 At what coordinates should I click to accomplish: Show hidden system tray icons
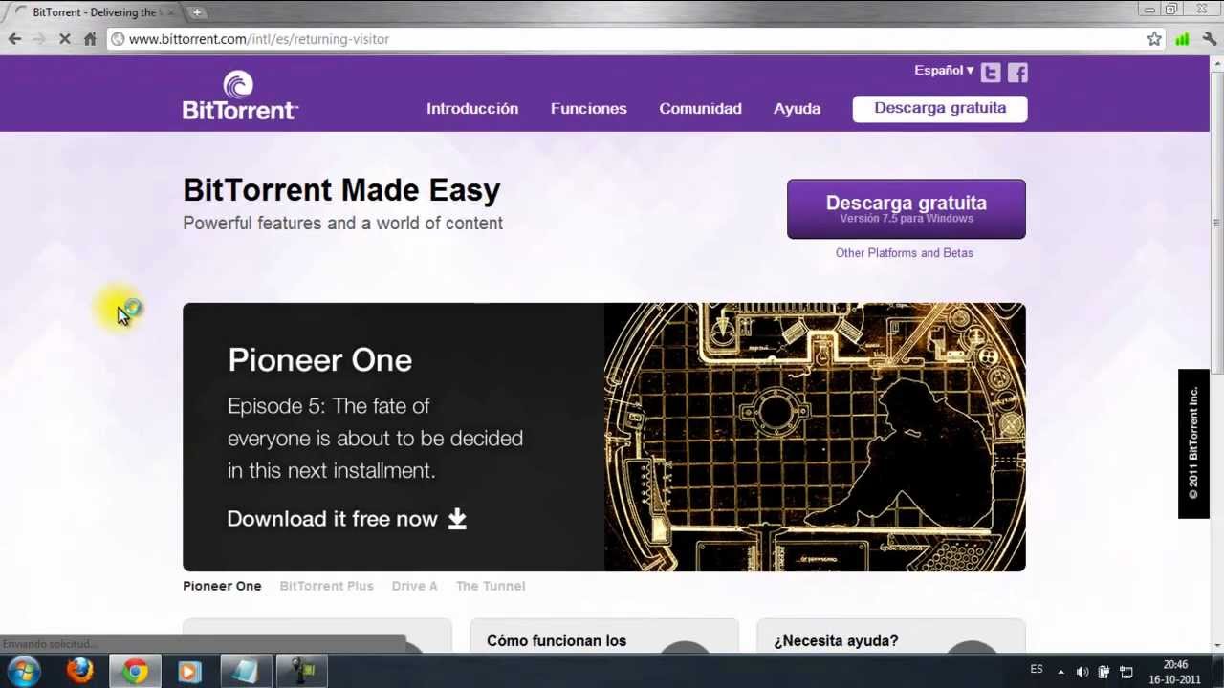1060,672
